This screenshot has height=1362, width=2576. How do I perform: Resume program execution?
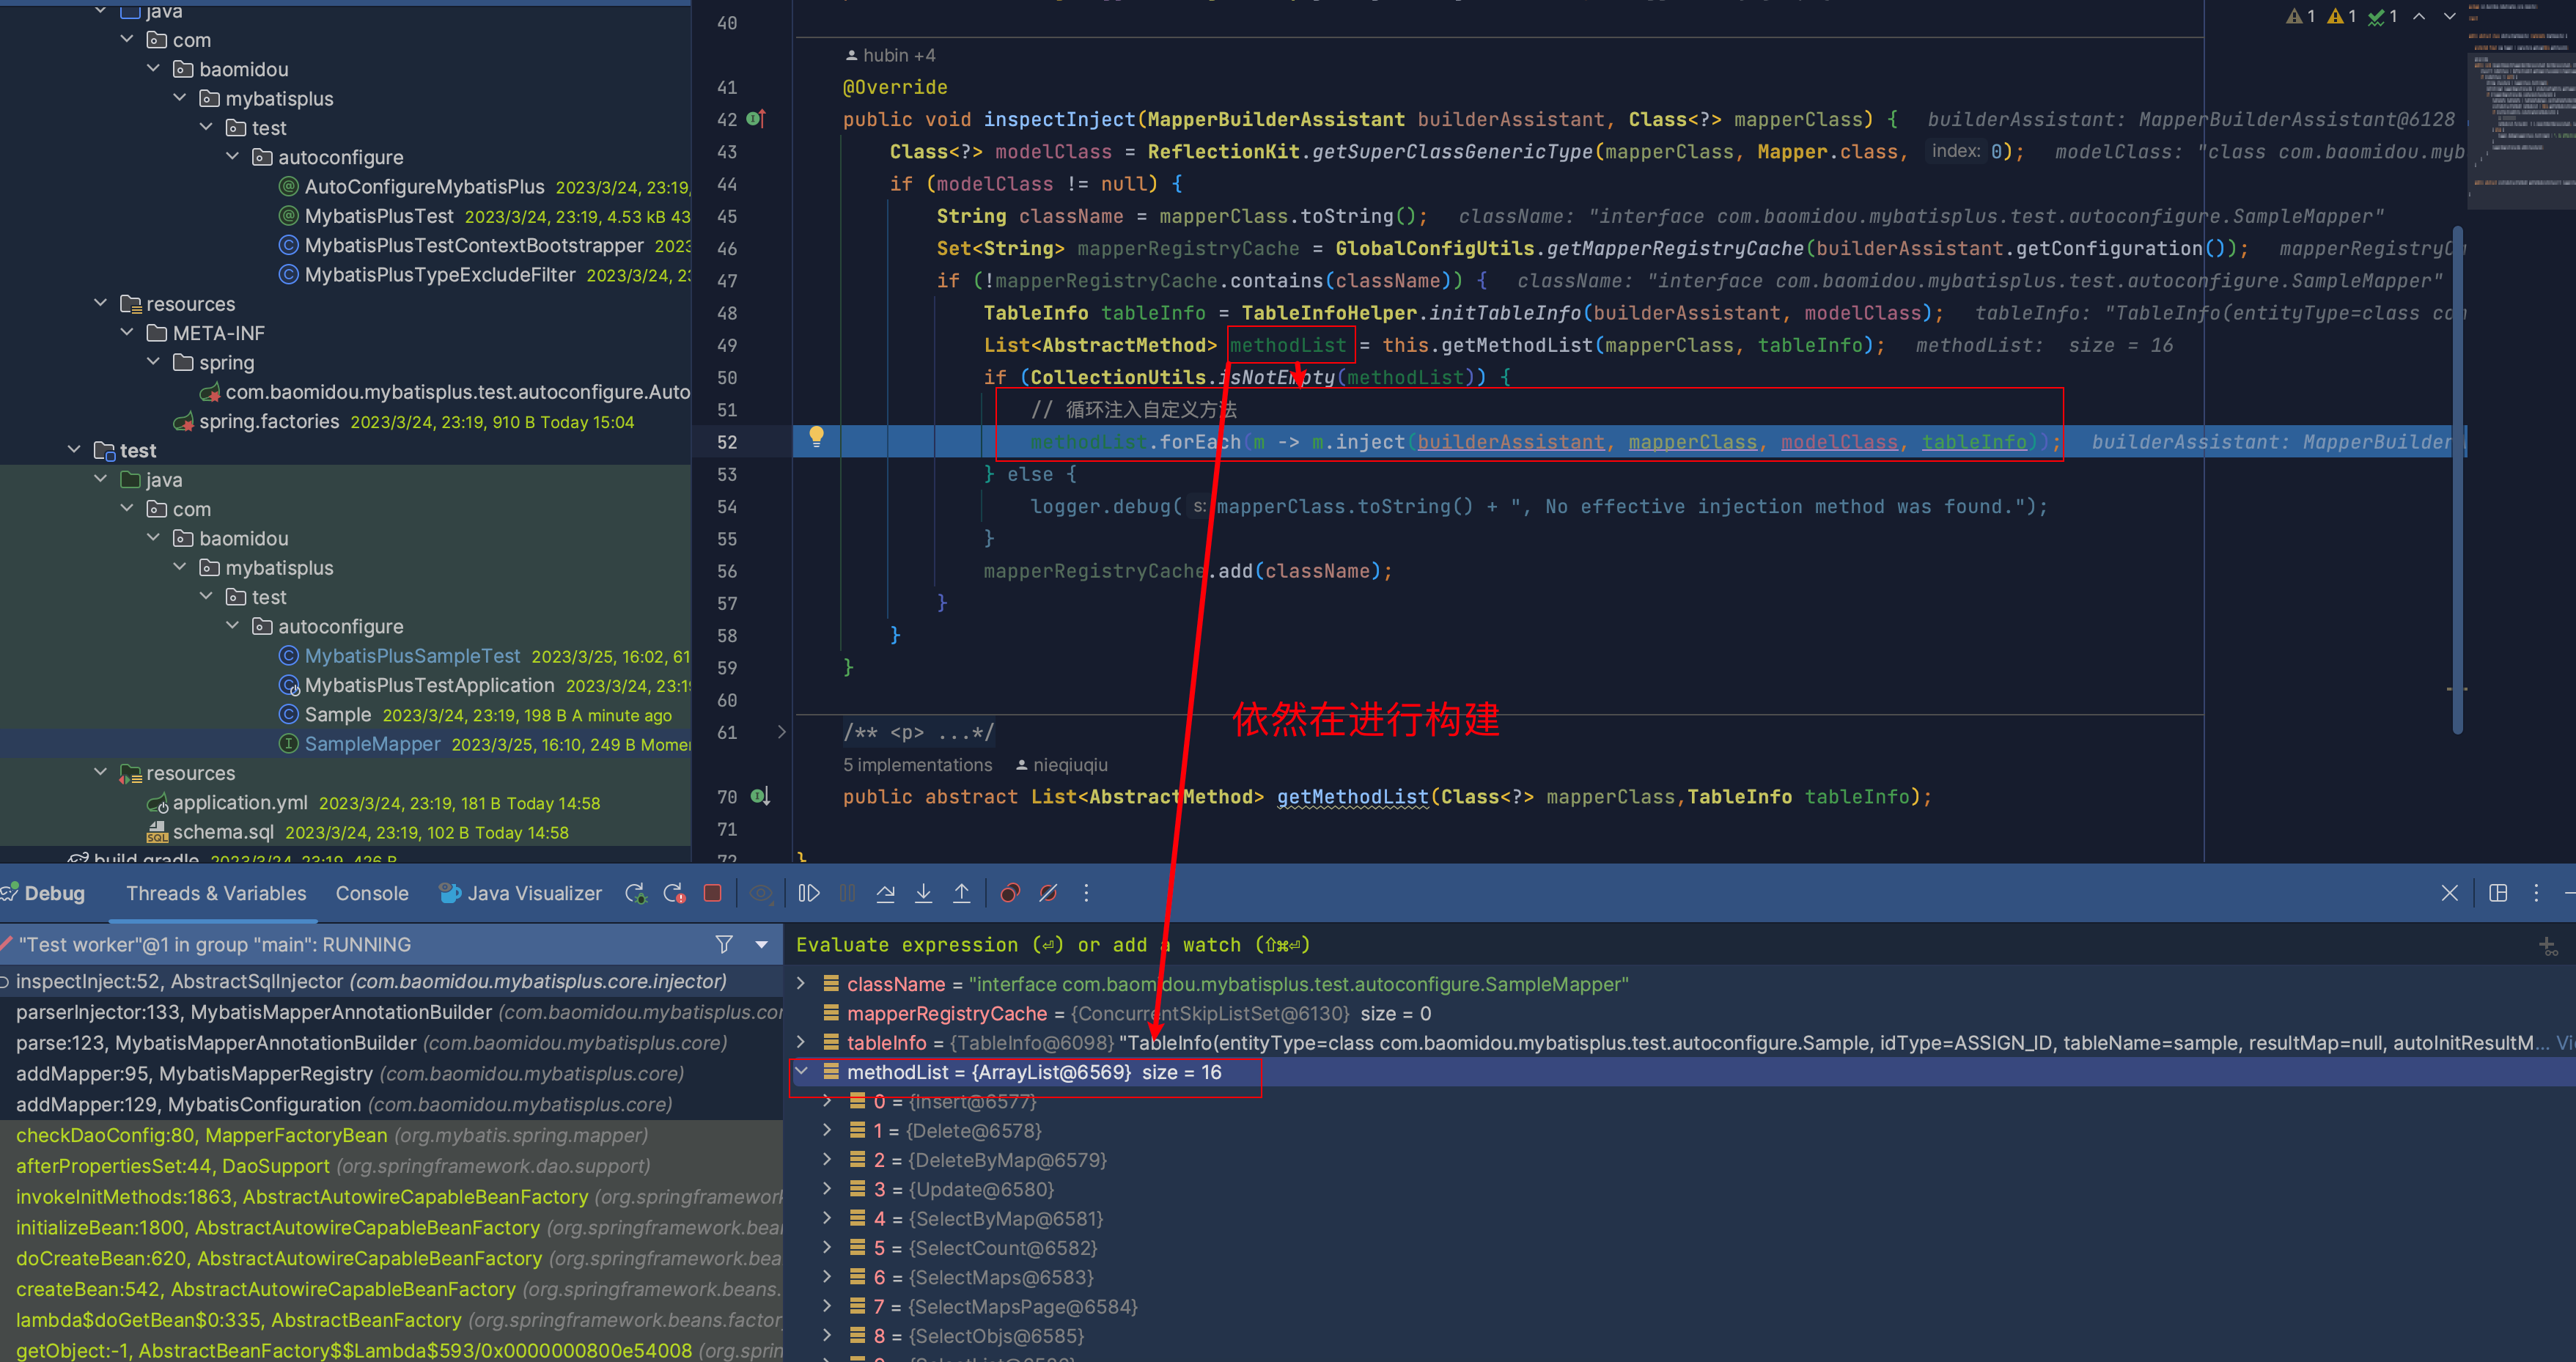coord(808,893)
